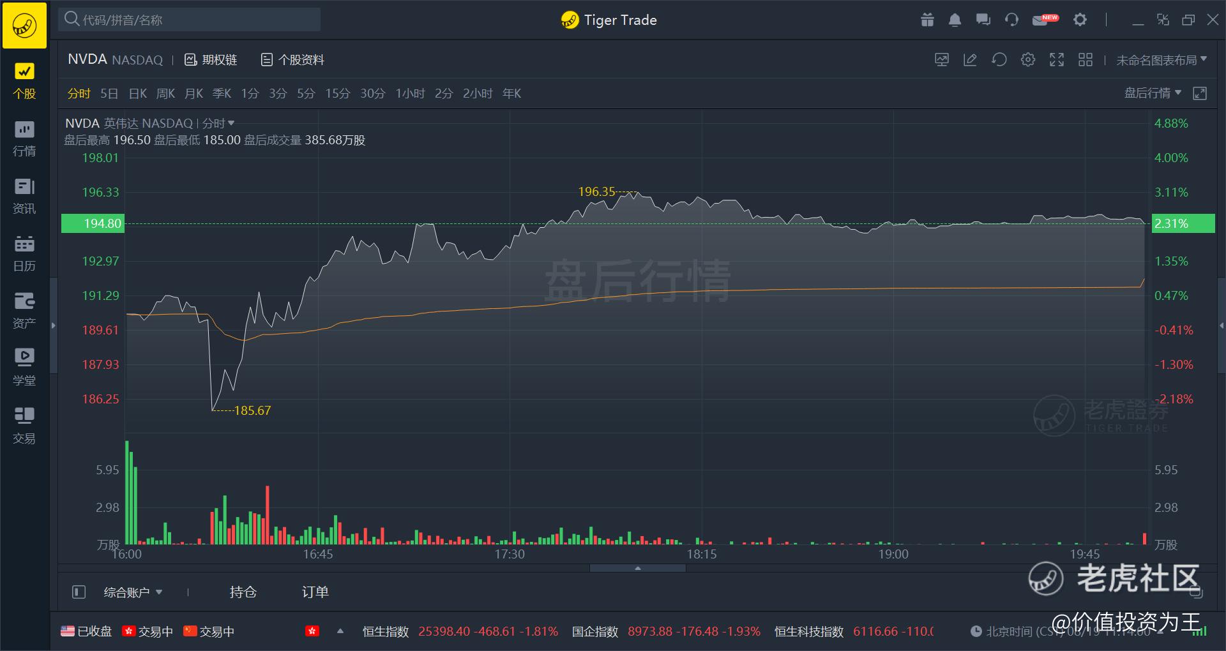Collapse the left sidebar arrow handle
Viewport: 1226px width, 651px height.
point(54,325)
